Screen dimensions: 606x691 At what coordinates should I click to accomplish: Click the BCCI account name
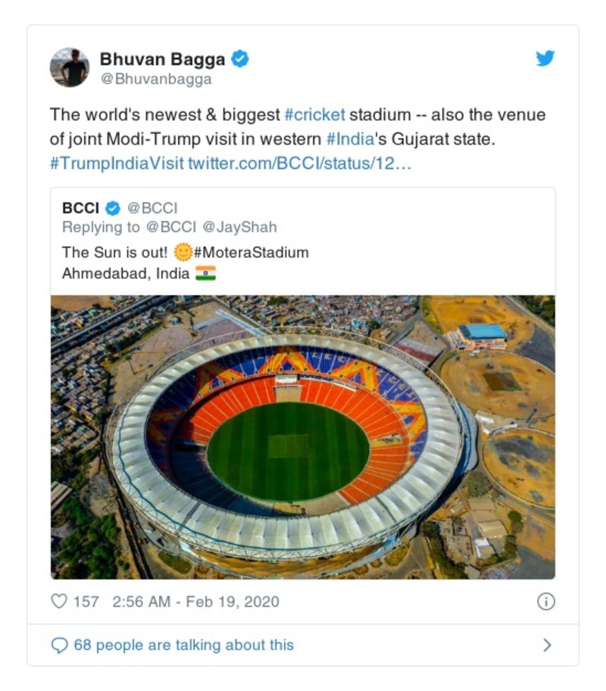pyautogui.click(x=81, y=208)
